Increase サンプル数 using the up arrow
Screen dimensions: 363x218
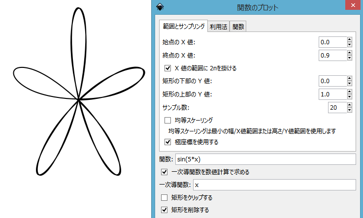(x=349, y=105)
